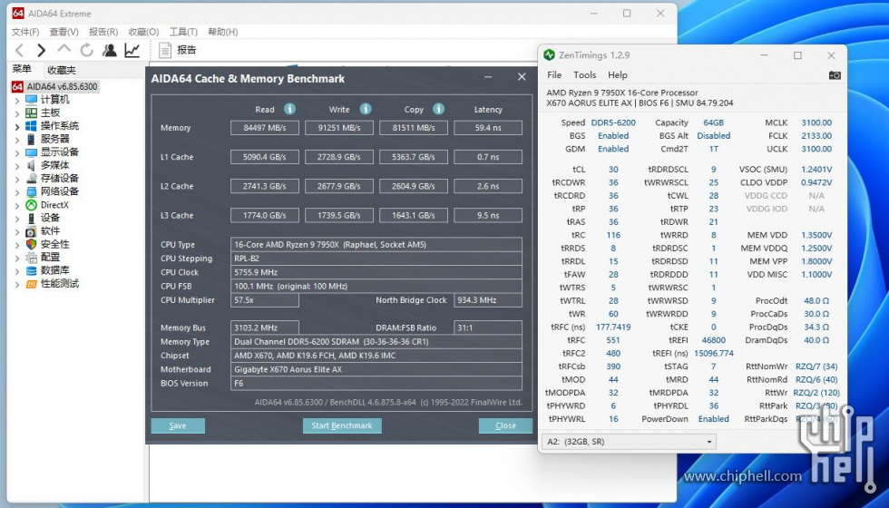Expand the 主板 tree node arrow
This screenshot has width=889, height=508.
17,113
